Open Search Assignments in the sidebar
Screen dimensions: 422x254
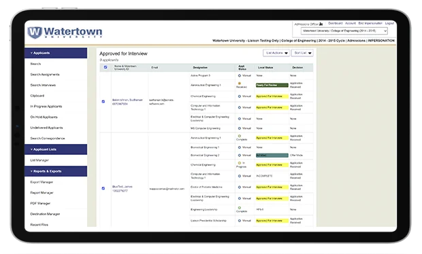(x=45, y=75)
